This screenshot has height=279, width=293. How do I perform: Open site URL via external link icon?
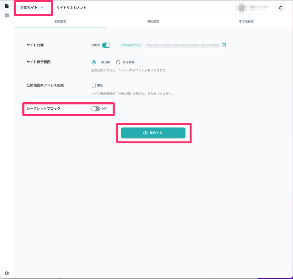click(224, 45)
